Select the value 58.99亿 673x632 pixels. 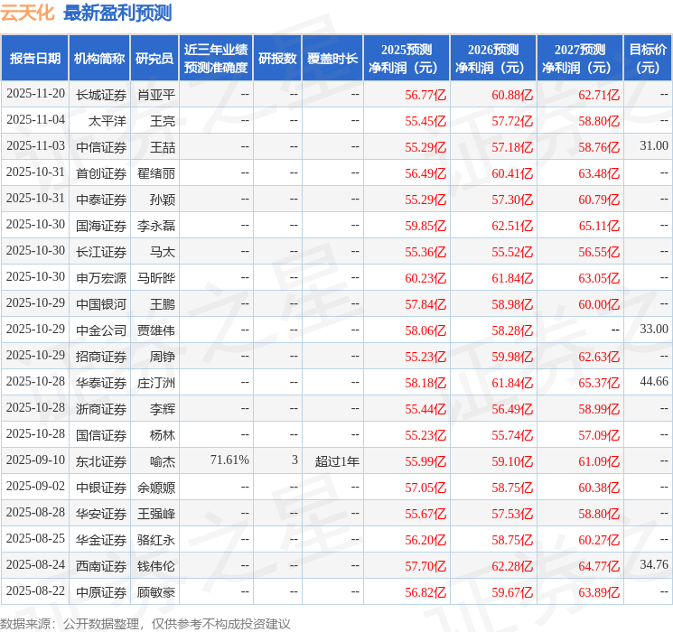(x=599, y=408)
